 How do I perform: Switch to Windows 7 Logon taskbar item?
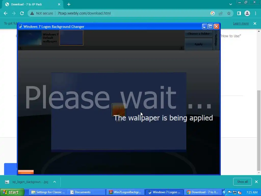coord(164,192)
